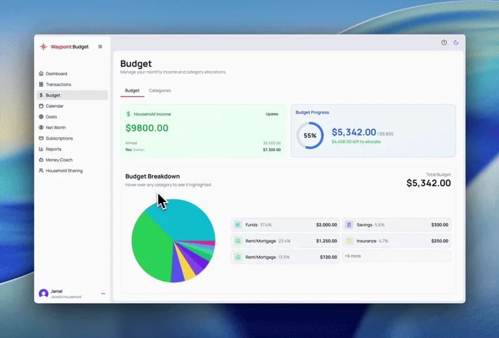Click the Household Income dollar icon
The height and width of the screenshot is (338, 499).
pyautogui.click(x=128, y=114)
